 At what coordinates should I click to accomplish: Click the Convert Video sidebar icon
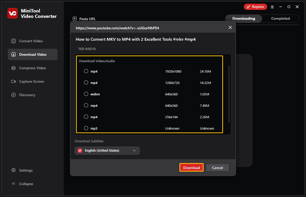pos(13,41)
